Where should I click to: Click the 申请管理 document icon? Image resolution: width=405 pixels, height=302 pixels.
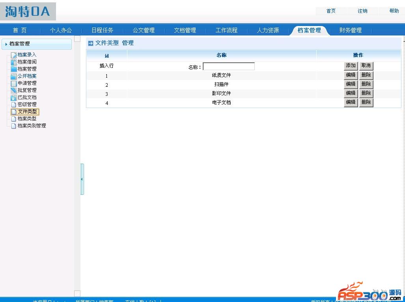click(14, 83)
